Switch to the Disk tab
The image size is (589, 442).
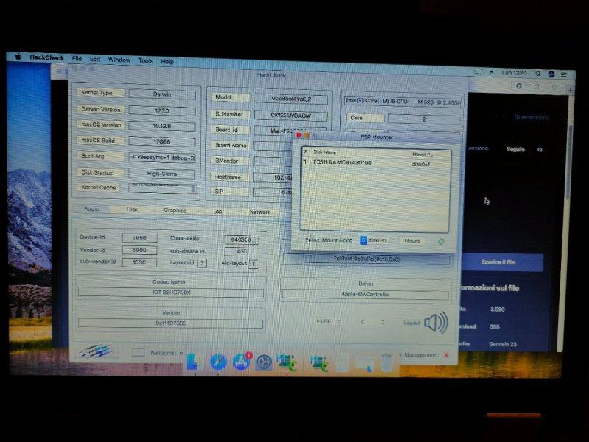pos(132,209)
